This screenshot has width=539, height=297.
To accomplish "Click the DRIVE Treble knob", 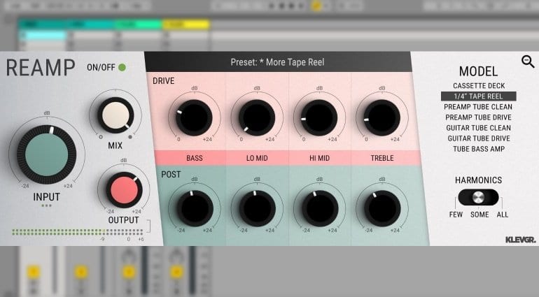I will coord(382,118).
